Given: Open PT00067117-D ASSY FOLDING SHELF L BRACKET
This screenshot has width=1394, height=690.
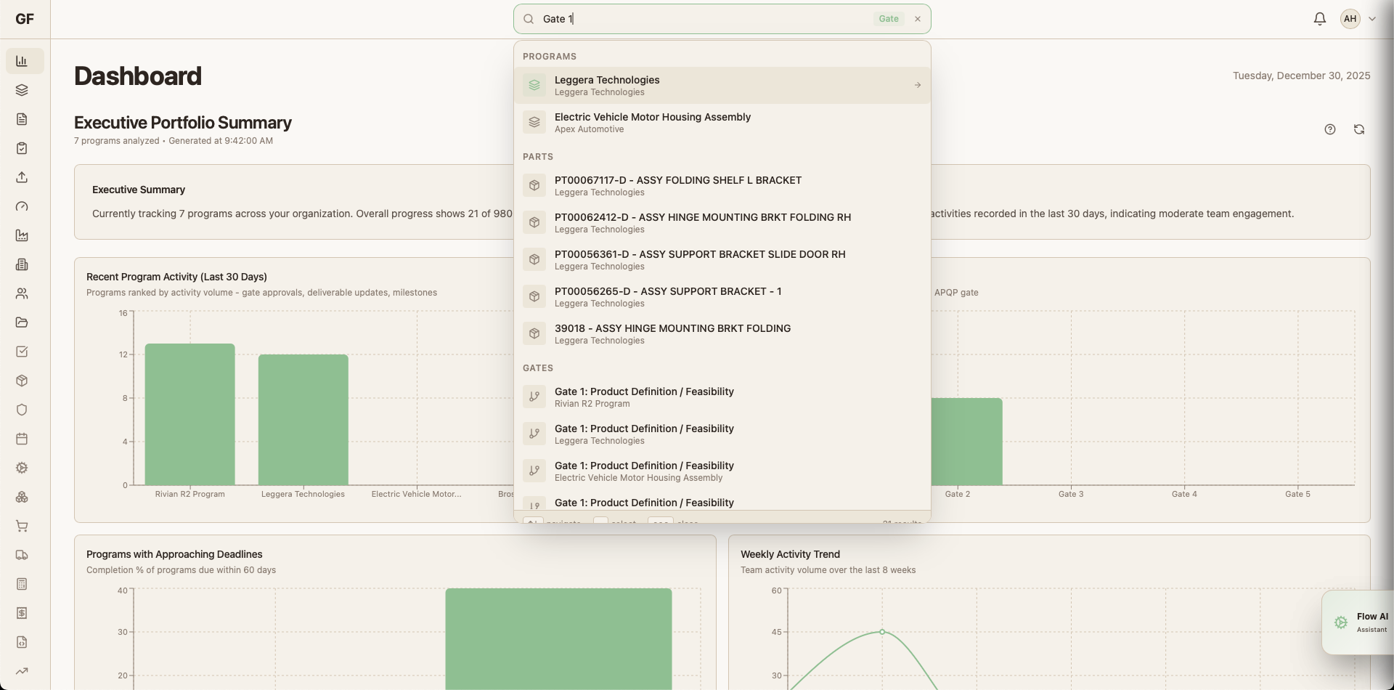Looking at the screenshot, I should [678, 185].
